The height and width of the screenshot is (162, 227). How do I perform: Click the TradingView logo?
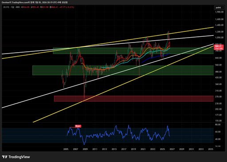[16, 157]
